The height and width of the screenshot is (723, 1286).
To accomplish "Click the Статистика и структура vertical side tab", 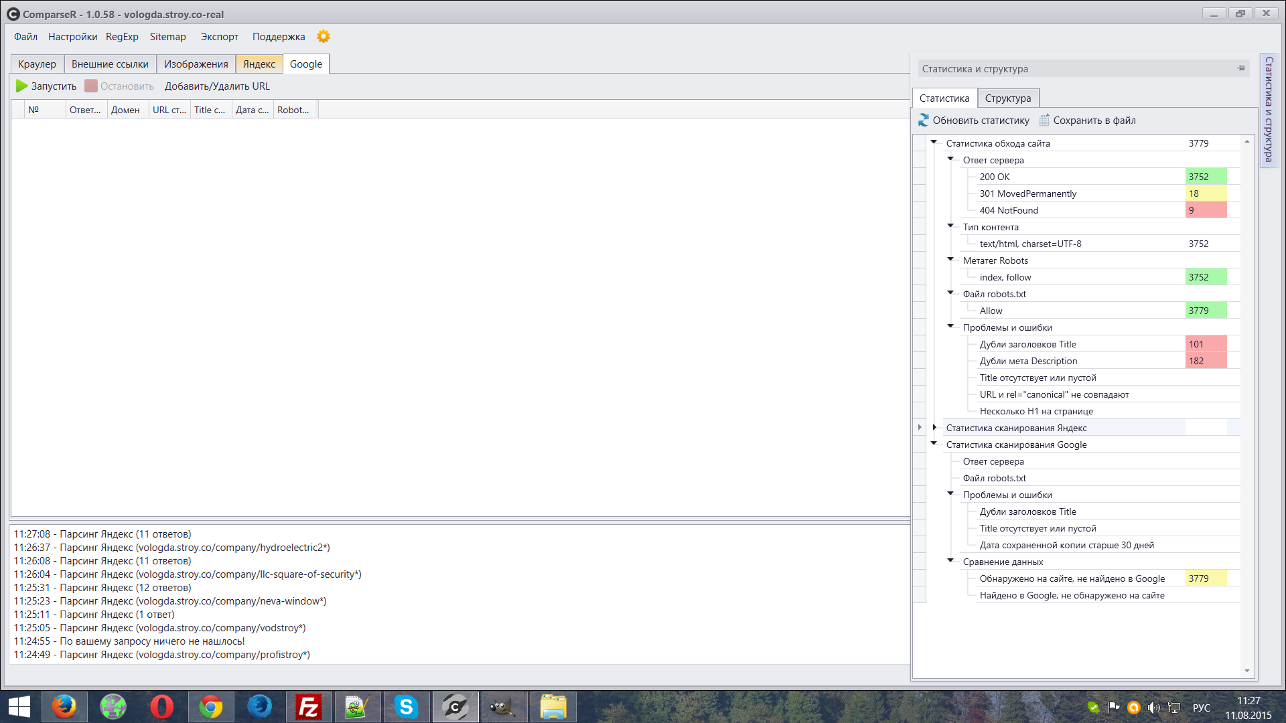I will 1269,110.
